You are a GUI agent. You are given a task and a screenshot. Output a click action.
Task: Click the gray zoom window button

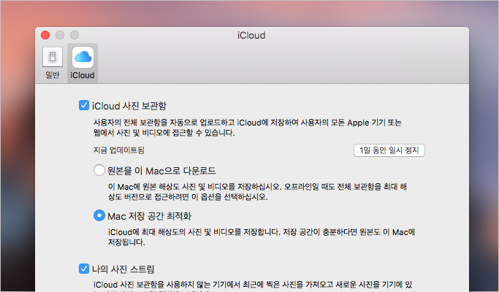75,35
